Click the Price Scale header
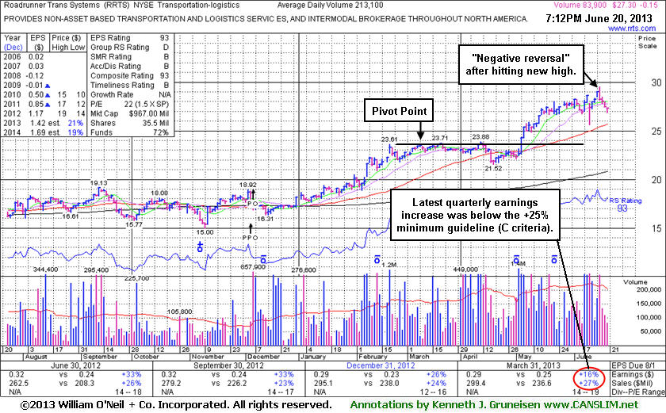 click(647, 41)
